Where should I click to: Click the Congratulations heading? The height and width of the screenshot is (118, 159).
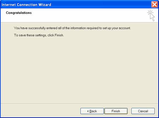[19, 13]
